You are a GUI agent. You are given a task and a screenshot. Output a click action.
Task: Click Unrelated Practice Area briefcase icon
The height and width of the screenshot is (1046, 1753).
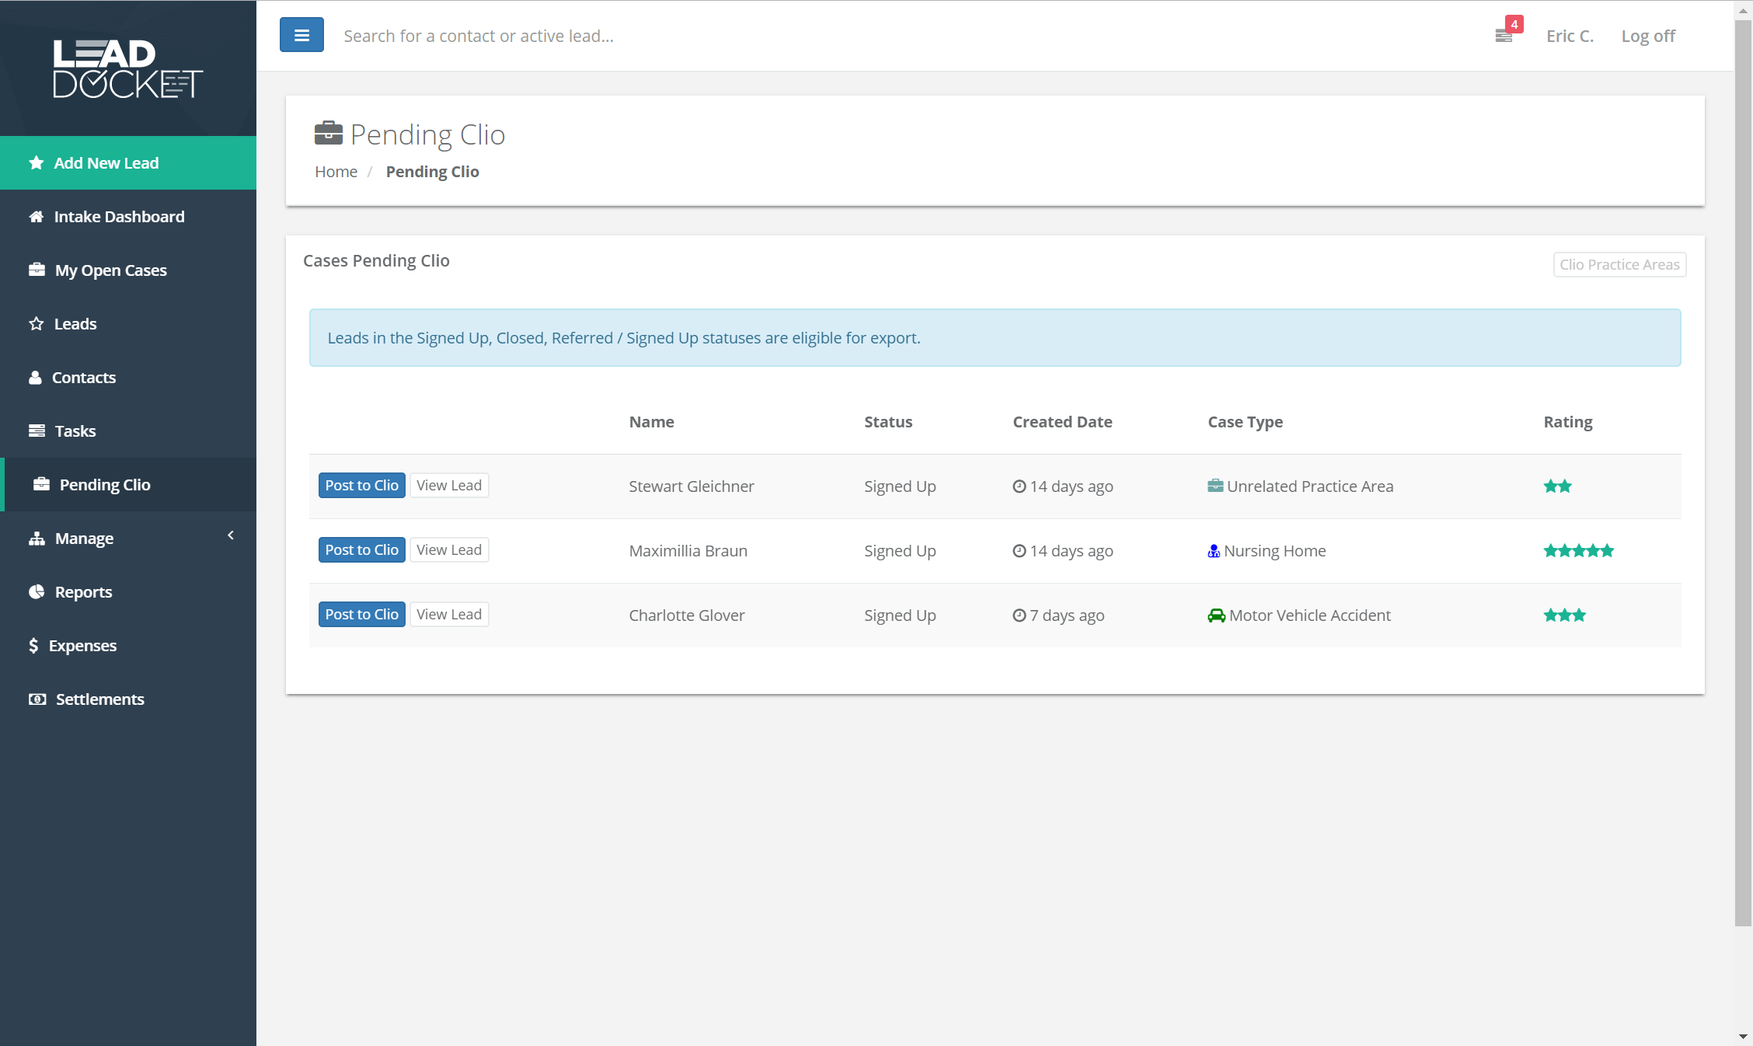[1215, 486]
